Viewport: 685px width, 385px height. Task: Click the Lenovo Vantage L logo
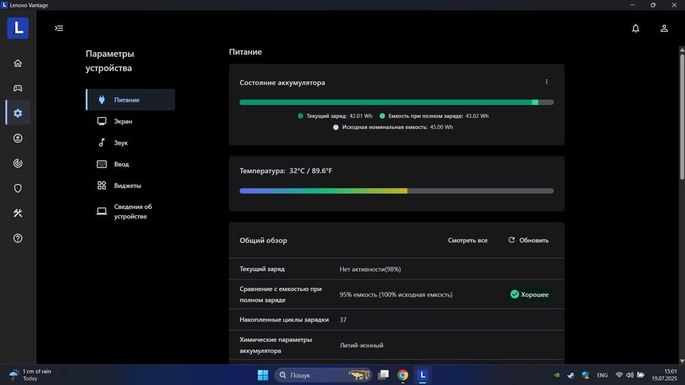18,28
